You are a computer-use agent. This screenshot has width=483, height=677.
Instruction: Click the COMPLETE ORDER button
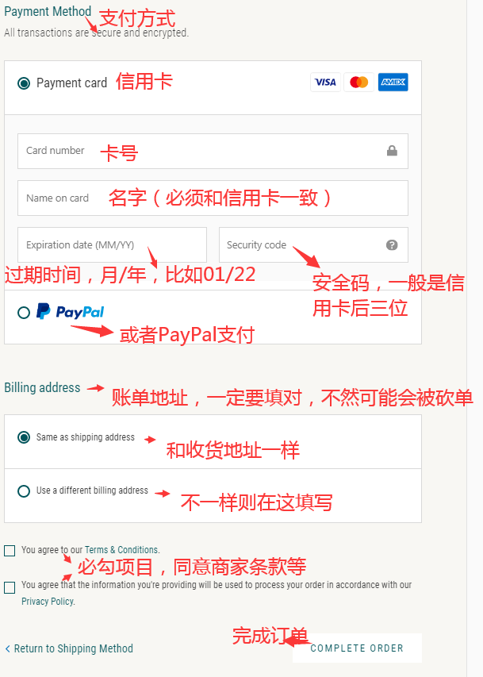357,648
